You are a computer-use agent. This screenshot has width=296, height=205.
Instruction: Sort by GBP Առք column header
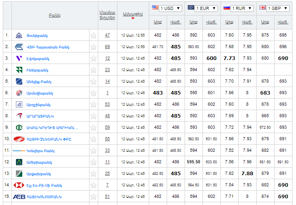(x=265, y=22)
